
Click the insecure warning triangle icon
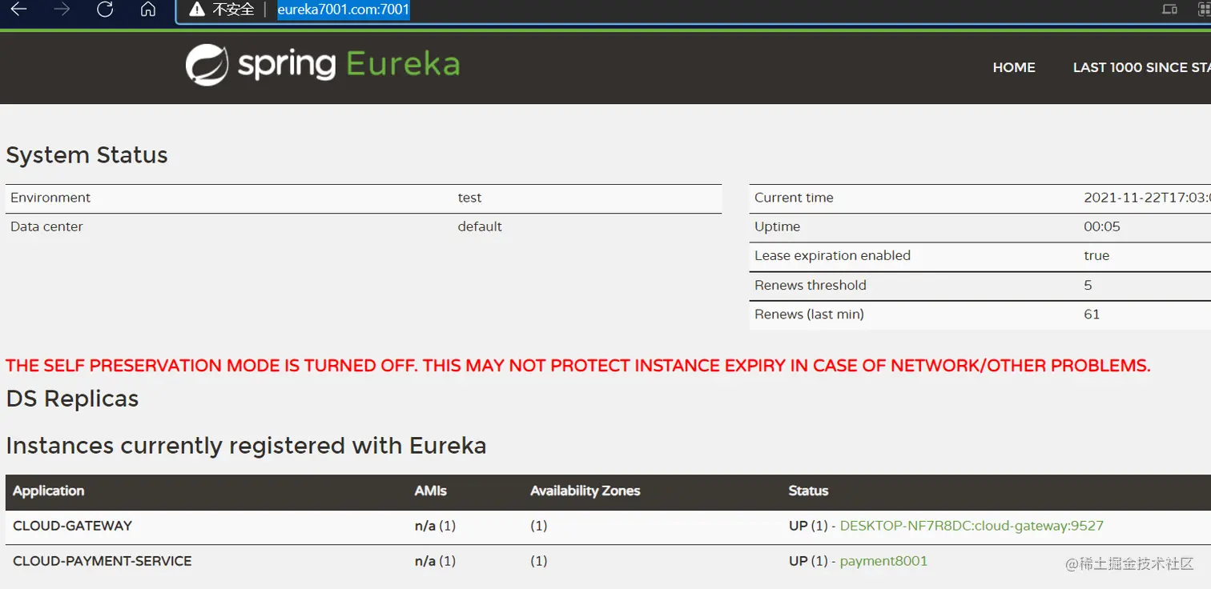[x=197, y=10]
